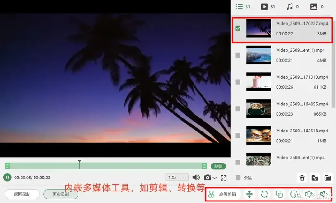
Task: Click the 00:00:08/ 00:00:22 time readout
Action: click(x=32, y=178)
